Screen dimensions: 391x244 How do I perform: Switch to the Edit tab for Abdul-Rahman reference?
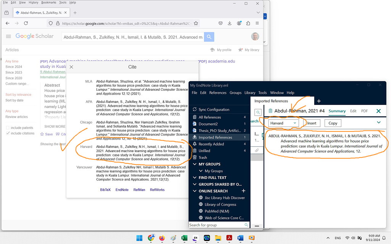coord(353,111)
